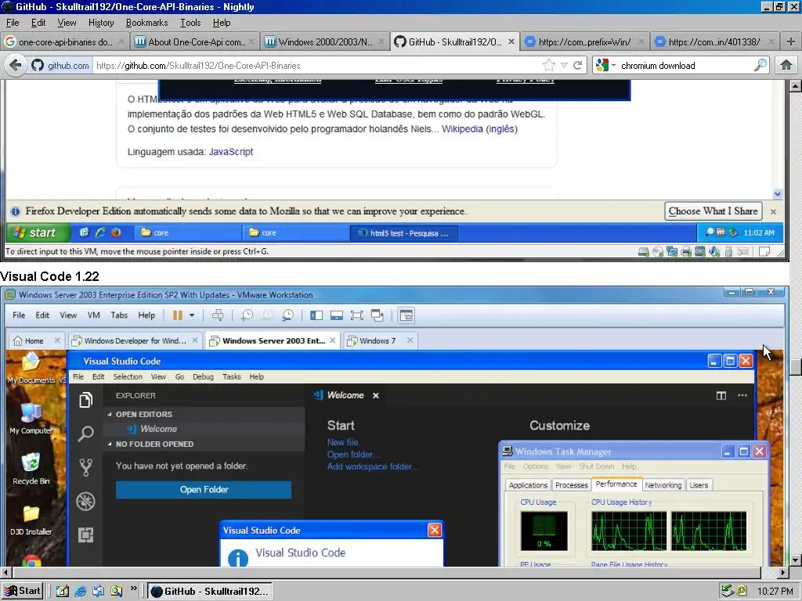The image size is (802, 601).
Task: Click the address bar URL field
Action: point(317,66)
